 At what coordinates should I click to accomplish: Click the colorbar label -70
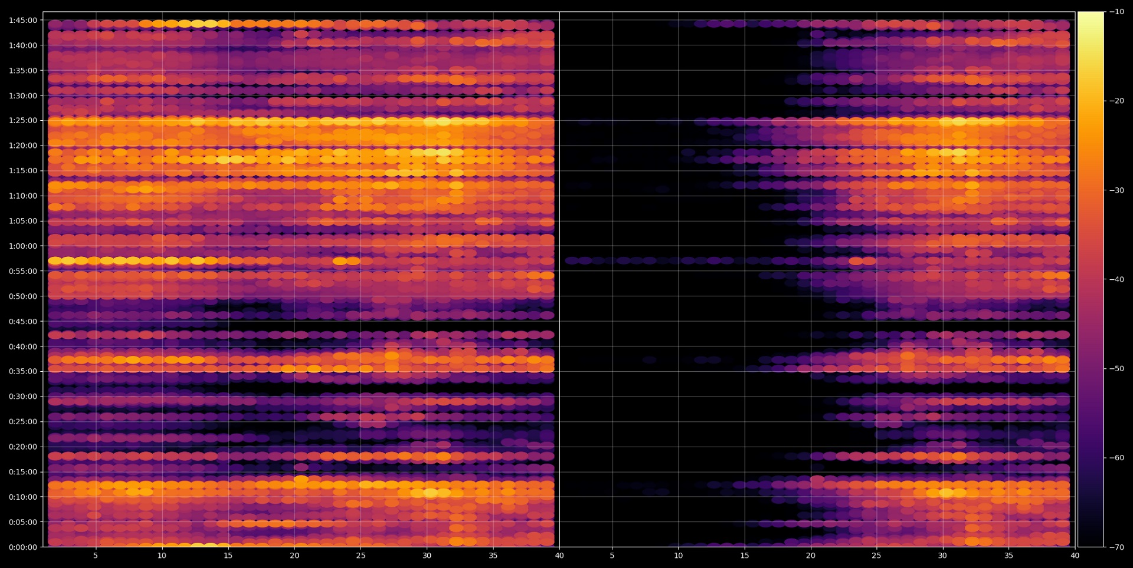click(1116, 547)
